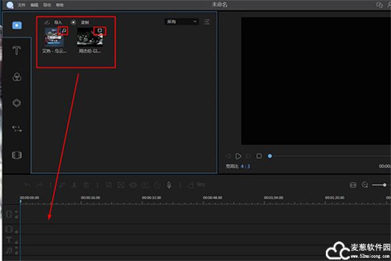Screen dimensions: 391x261
Task: Open the 文件 menu
Action: pyautogui.click(x=22, y=5)
